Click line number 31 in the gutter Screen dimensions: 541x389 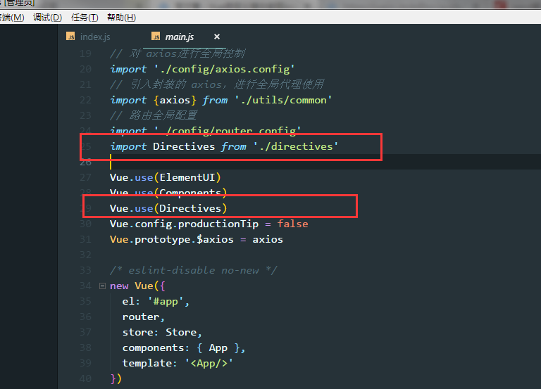tap(85, 239)
